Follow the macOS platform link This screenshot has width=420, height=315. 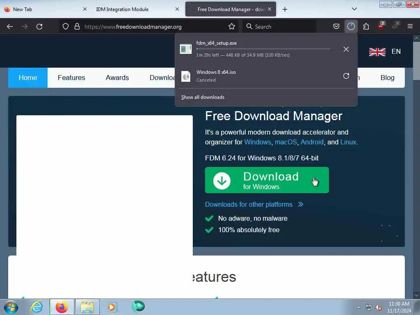[286, 142]
